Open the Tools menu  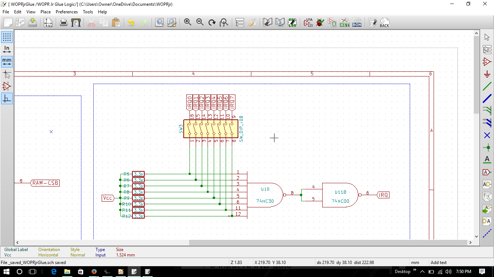click(x=88, y=12)
